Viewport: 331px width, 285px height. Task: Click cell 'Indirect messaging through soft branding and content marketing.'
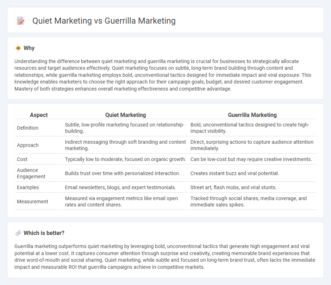125,145
